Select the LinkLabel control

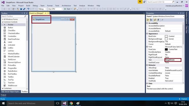[x=11, y=45]
